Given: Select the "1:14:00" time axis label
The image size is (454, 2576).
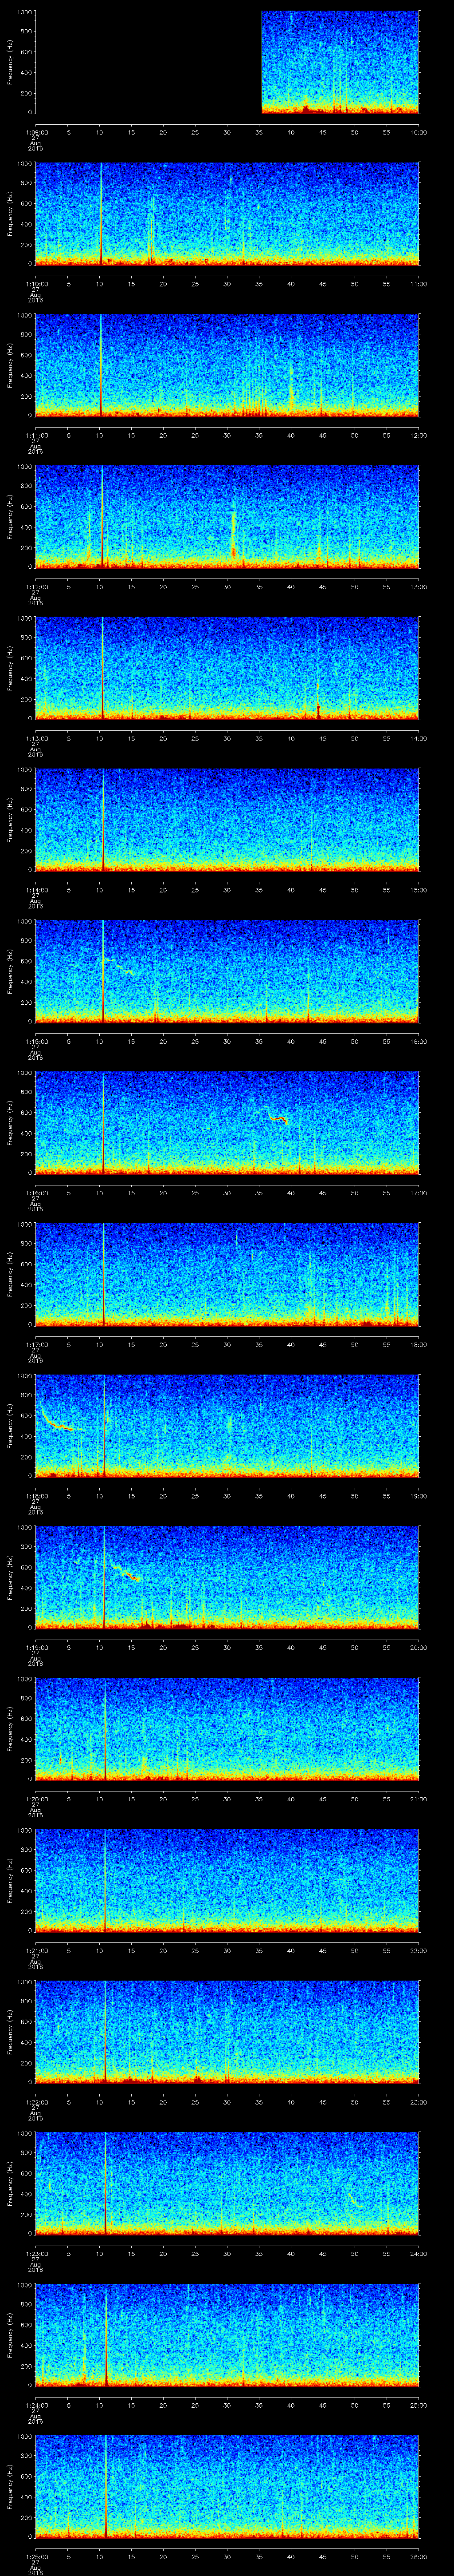Looking at the screenshot, I should [36, 890].
